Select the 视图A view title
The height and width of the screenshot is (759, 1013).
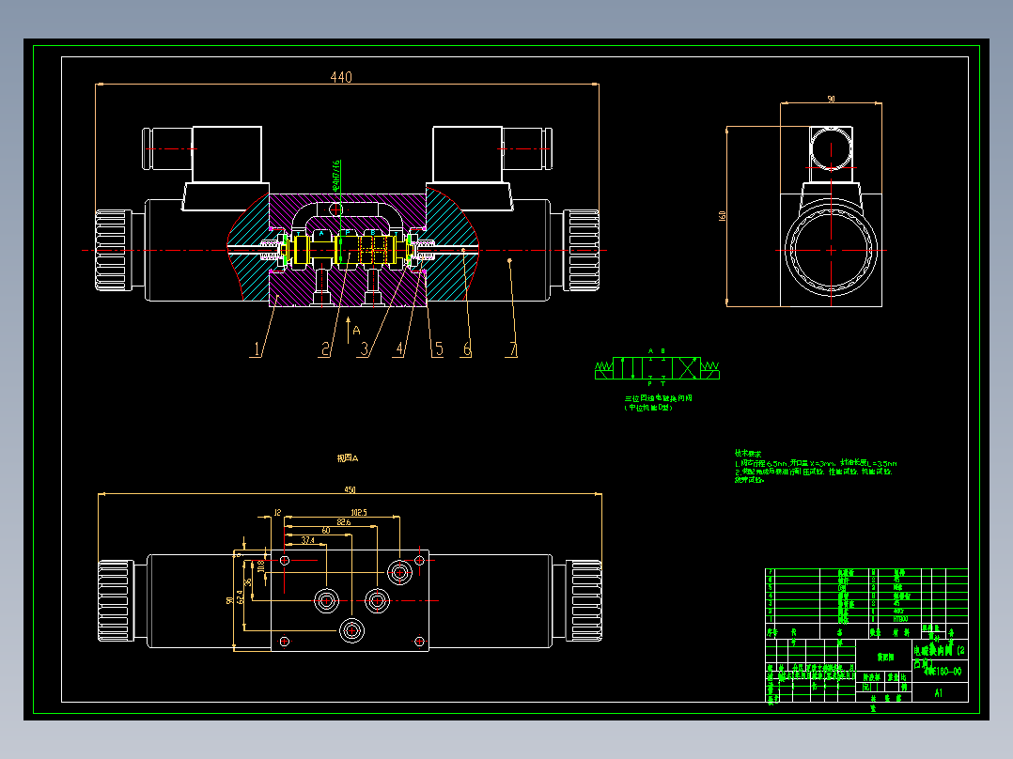tap(347, 458)
